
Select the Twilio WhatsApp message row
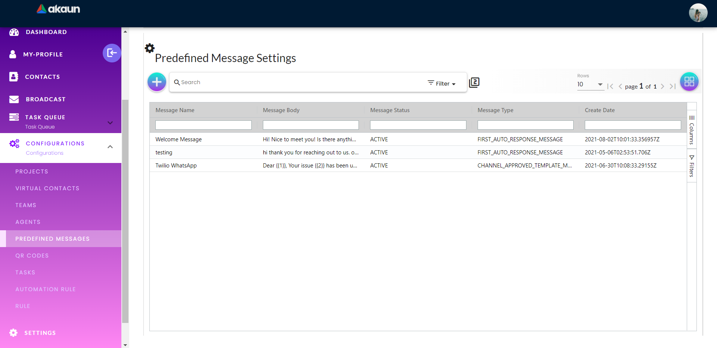[x=176, y=166]
